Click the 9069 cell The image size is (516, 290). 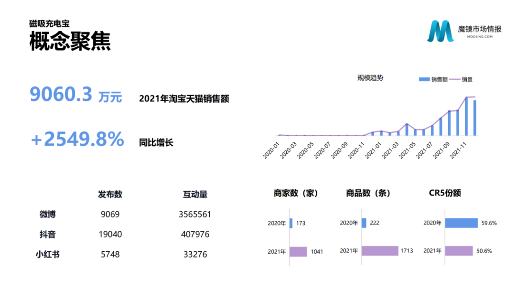110,215
